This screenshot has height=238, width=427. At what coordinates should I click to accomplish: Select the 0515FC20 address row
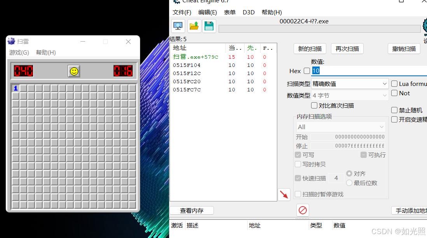[x=223, y=81]
